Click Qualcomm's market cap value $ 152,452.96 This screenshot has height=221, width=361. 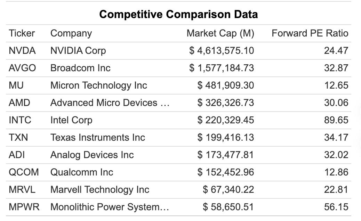point(225,172)
